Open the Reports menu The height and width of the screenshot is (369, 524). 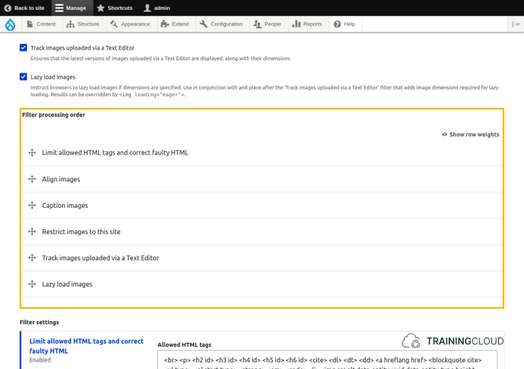[x=309, y=24]
